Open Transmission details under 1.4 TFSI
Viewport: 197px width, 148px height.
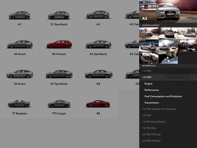click(168, 103)
